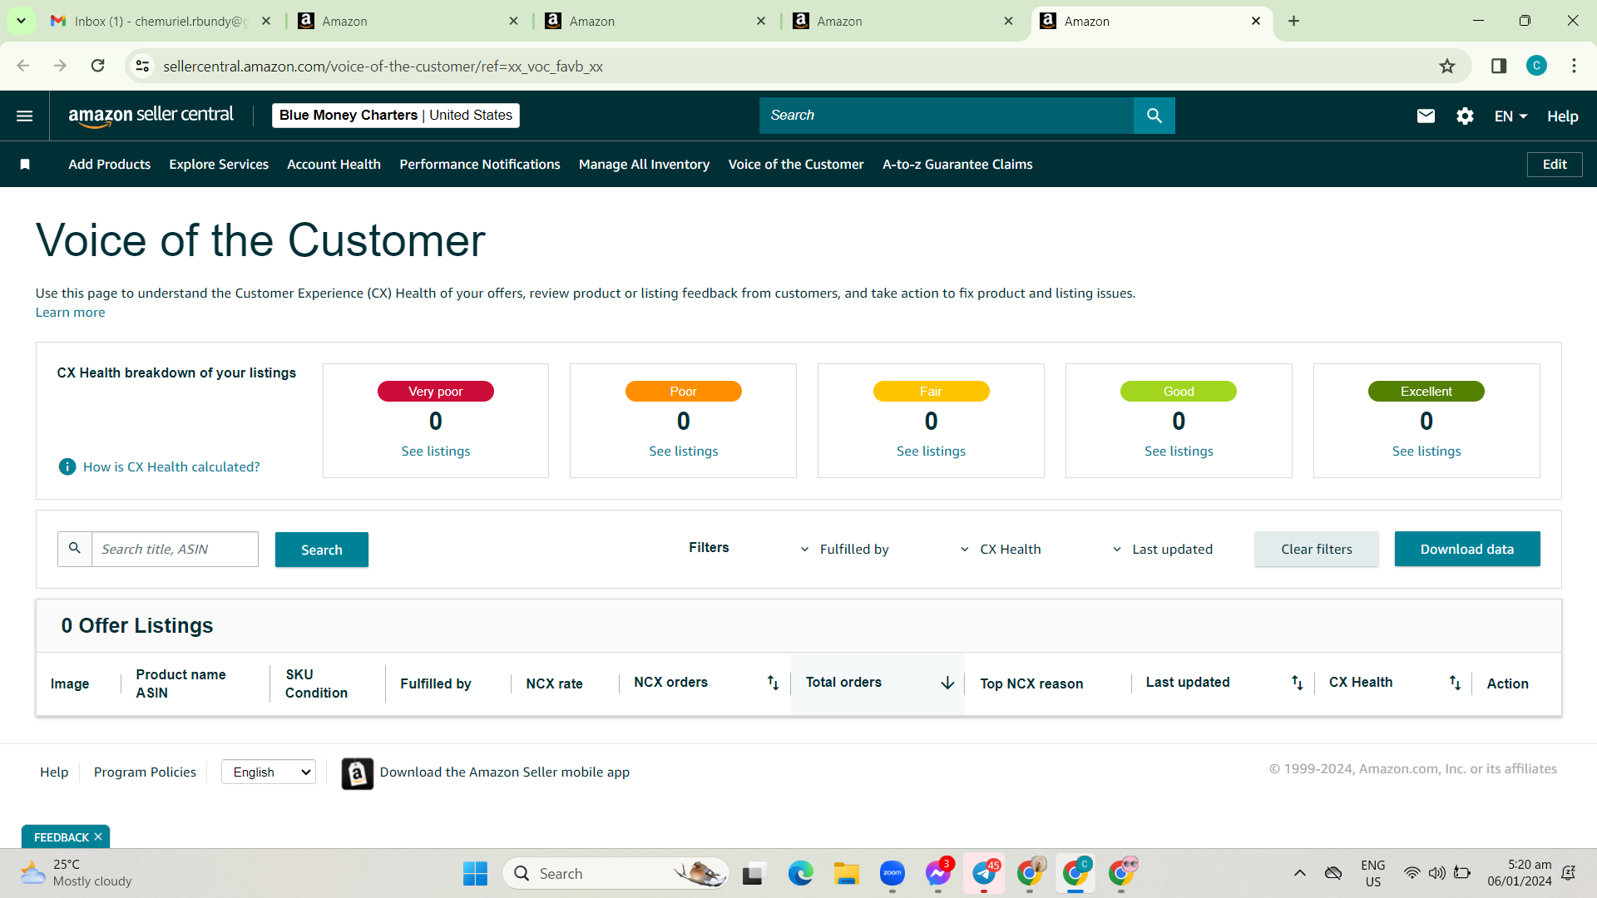
Task: Focus the Seller Central top search field
Action: (947, 116)
